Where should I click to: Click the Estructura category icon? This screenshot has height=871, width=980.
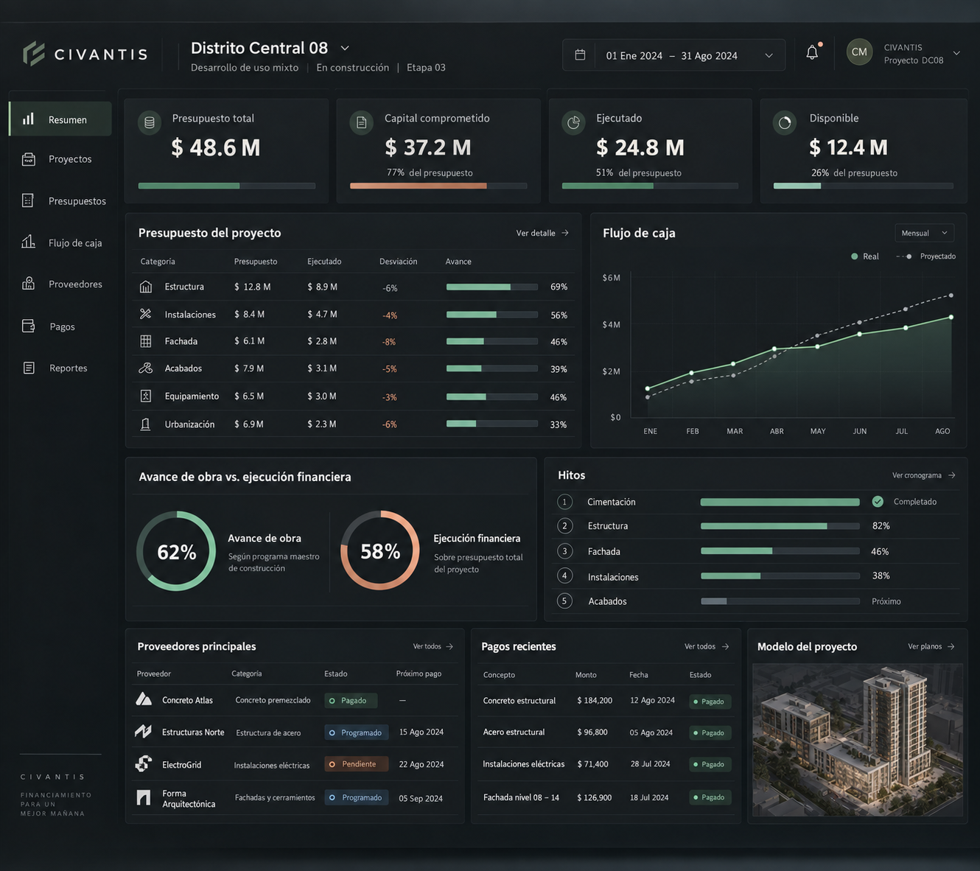(x=146, y=287)
